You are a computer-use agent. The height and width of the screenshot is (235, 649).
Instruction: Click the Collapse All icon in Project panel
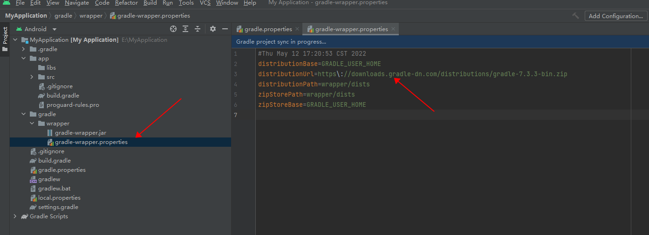coord(198,29)
